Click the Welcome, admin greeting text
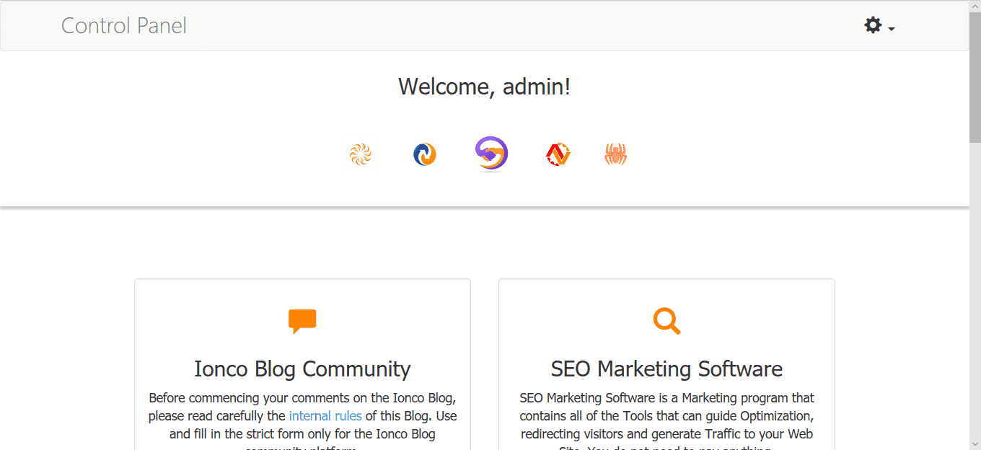Image resolution: width=981 pixels, height=450 pixels. [484, 86]
